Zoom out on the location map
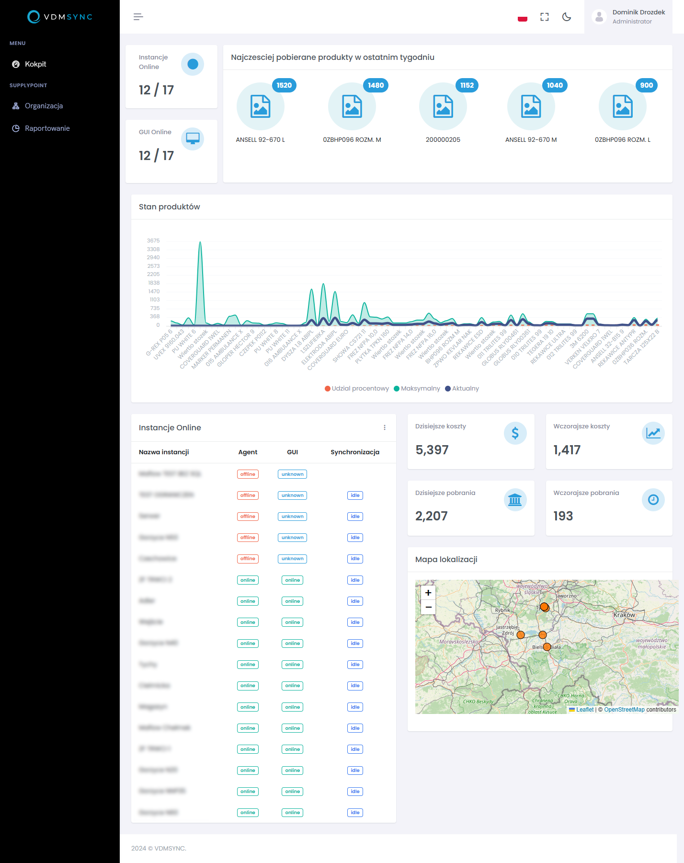 [x=428, y=607]
